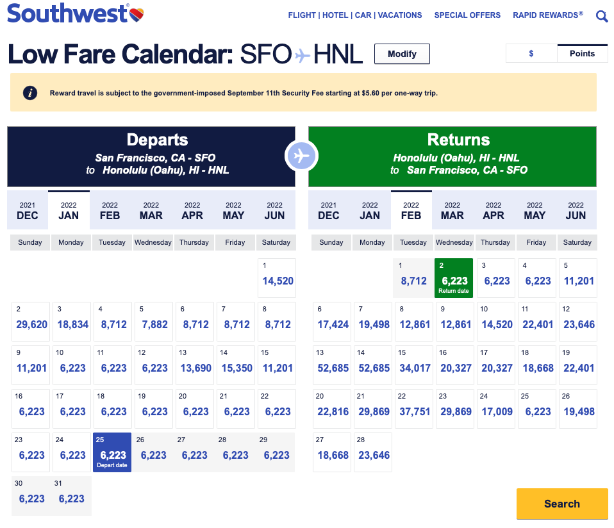The image size is (614, 528).
Task: Open the Returns JUN 2022 month tab
Action: point(576,210)
